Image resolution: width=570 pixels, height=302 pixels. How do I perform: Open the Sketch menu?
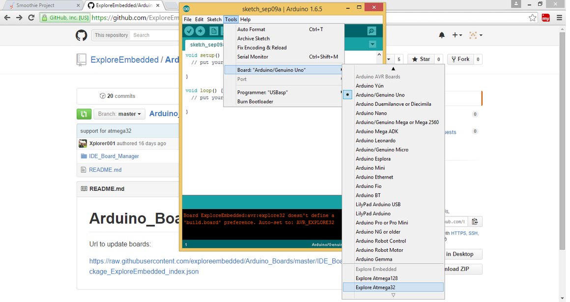214,19
